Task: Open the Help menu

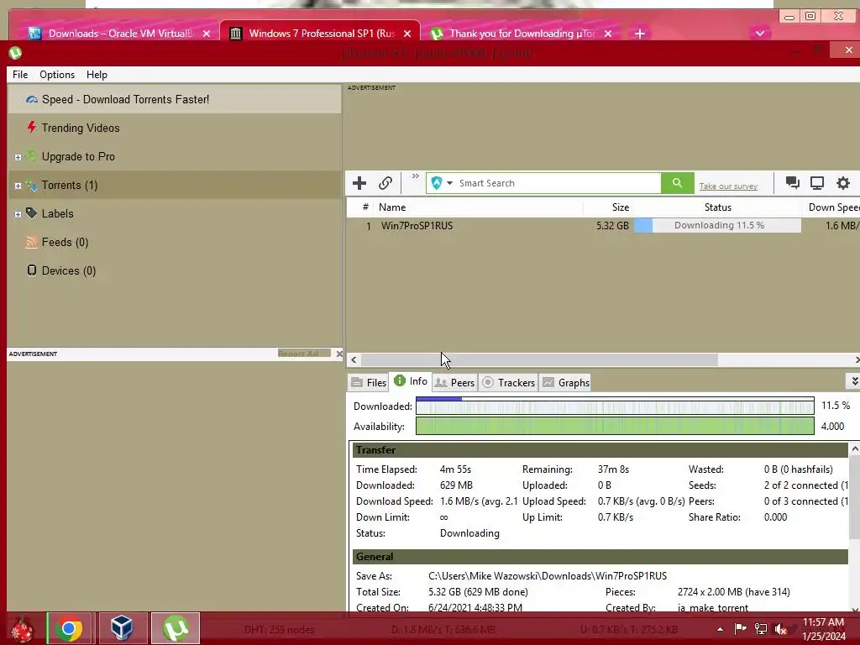Action: point(97,75)
